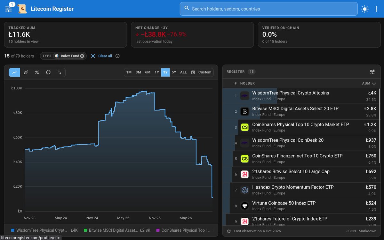Click the Net Change 3Y card
Image resolution: width=384 pixels, height=240 pixels.
tap(192, 34)
